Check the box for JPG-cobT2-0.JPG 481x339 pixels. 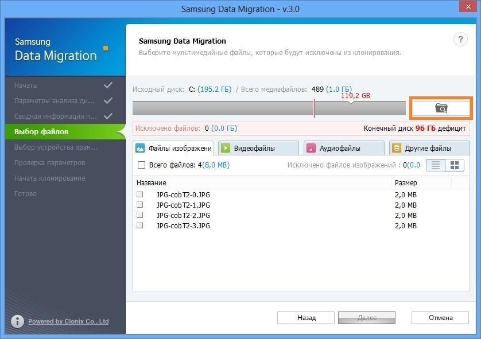140,194
